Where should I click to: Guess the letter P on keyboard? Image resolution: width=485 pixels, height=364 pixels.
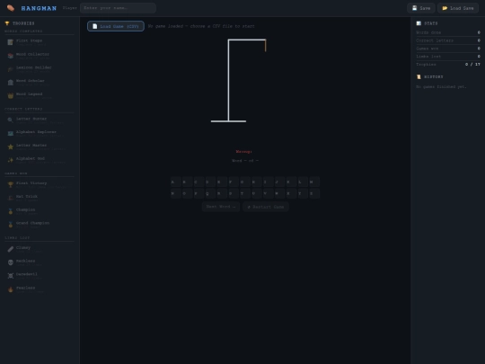[x=198, y=193]
